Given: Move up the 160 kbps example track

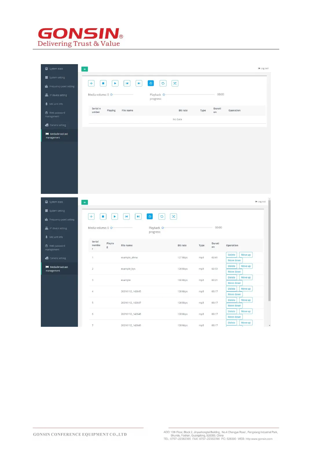Looking at the screenshot, I should pos(246,277).
